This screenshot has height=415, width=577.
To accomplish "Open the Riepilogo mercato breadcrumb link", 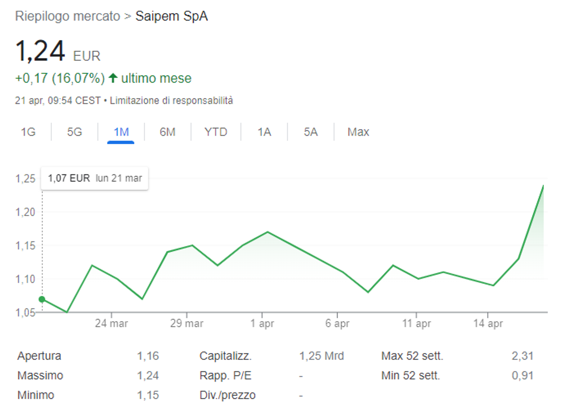I will click(x=68, y=16).
